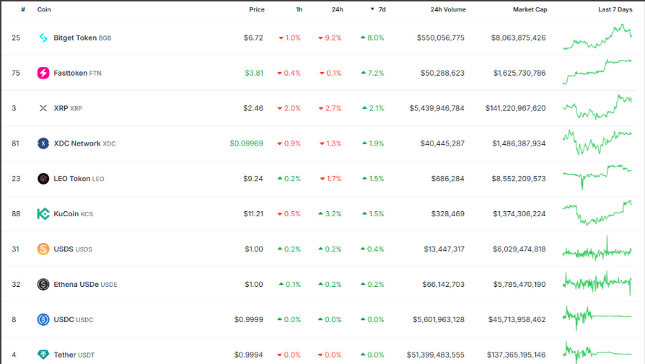Open the XDC Network coin page
The width and height of the screenshot is (645, 364).
[84, 143]
